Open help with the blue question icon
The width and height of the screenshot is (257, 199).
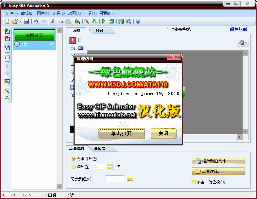(x=138, y=21)
